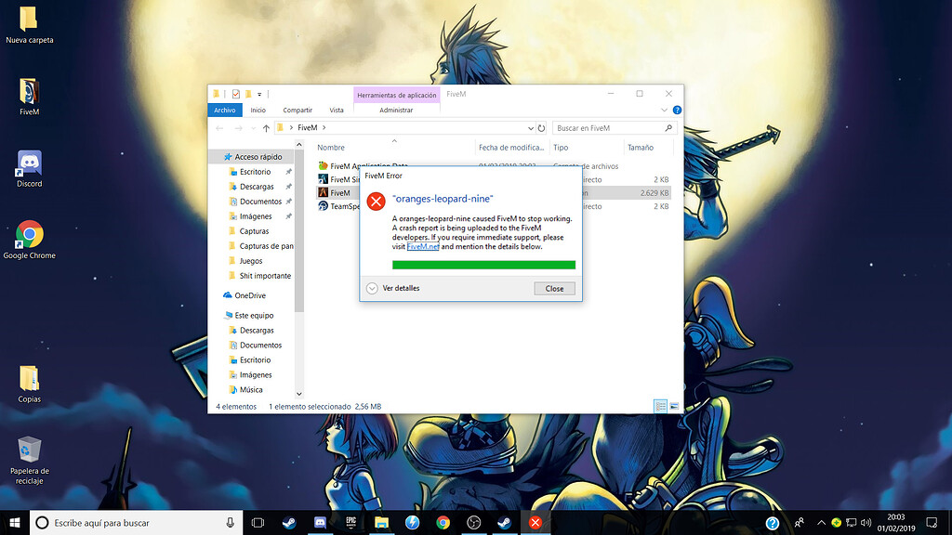Open the address bar history dropdown
The width and height of the screenshot is (952, 535).
pyautogui.click(x=530, y=128)
